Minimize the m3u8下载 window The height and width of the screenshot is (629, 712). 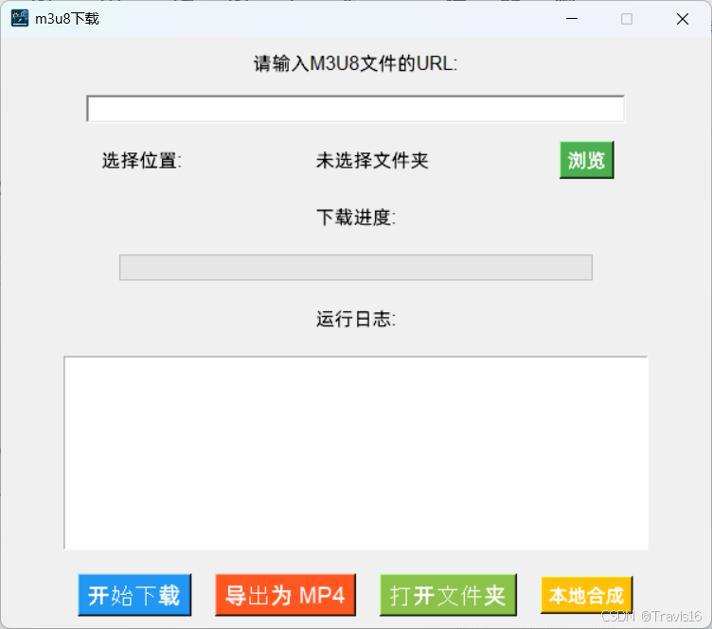pyautogui.click(x=572, y=19)
